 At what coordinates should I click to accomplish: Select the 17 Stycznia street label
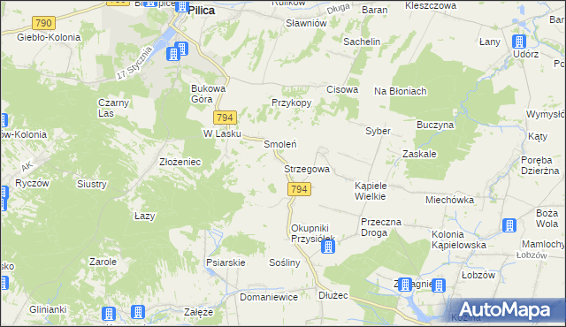[134, 63]
